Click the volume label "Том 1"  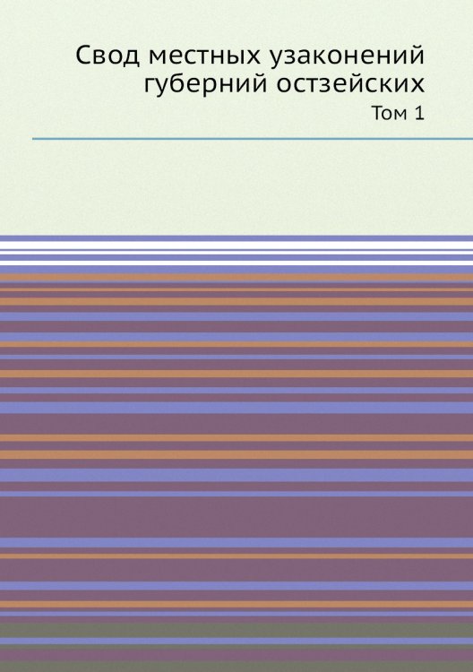pos(398,114)
